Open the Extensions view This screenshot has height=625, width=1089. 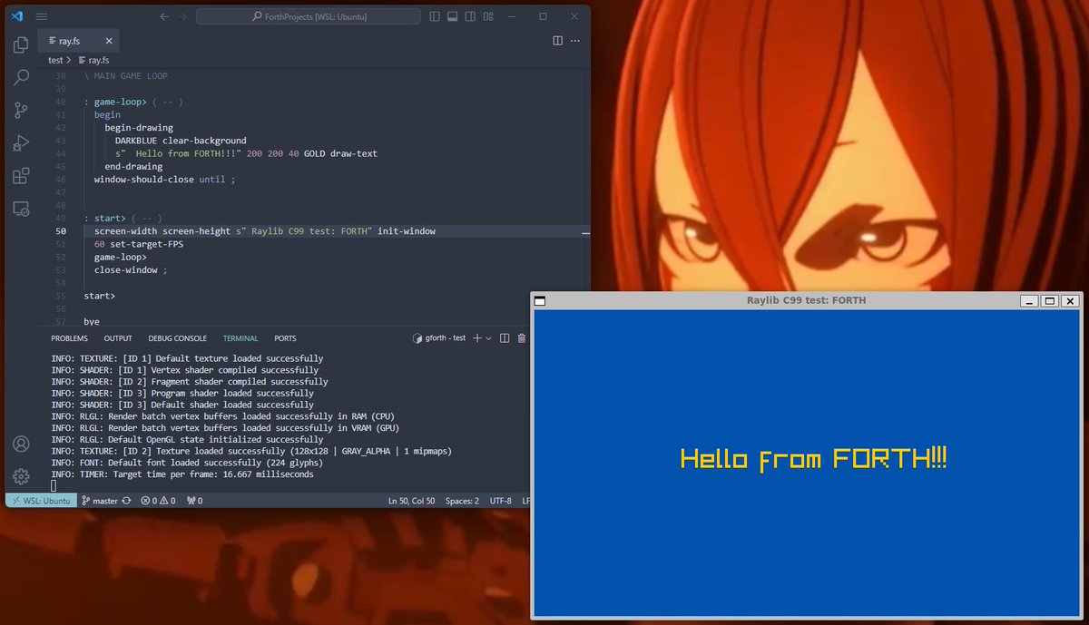pyautogui.click(x=21, y=176)
